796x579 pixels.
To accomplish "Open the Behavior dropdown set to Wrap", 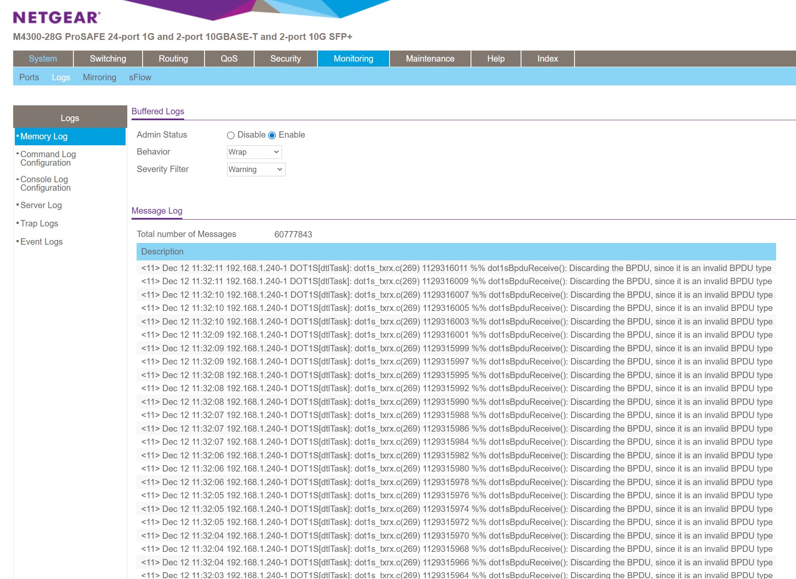I will pos(254,152).
